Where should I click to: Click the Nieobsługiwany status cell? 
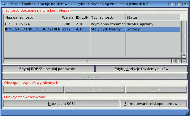(140, 24)
